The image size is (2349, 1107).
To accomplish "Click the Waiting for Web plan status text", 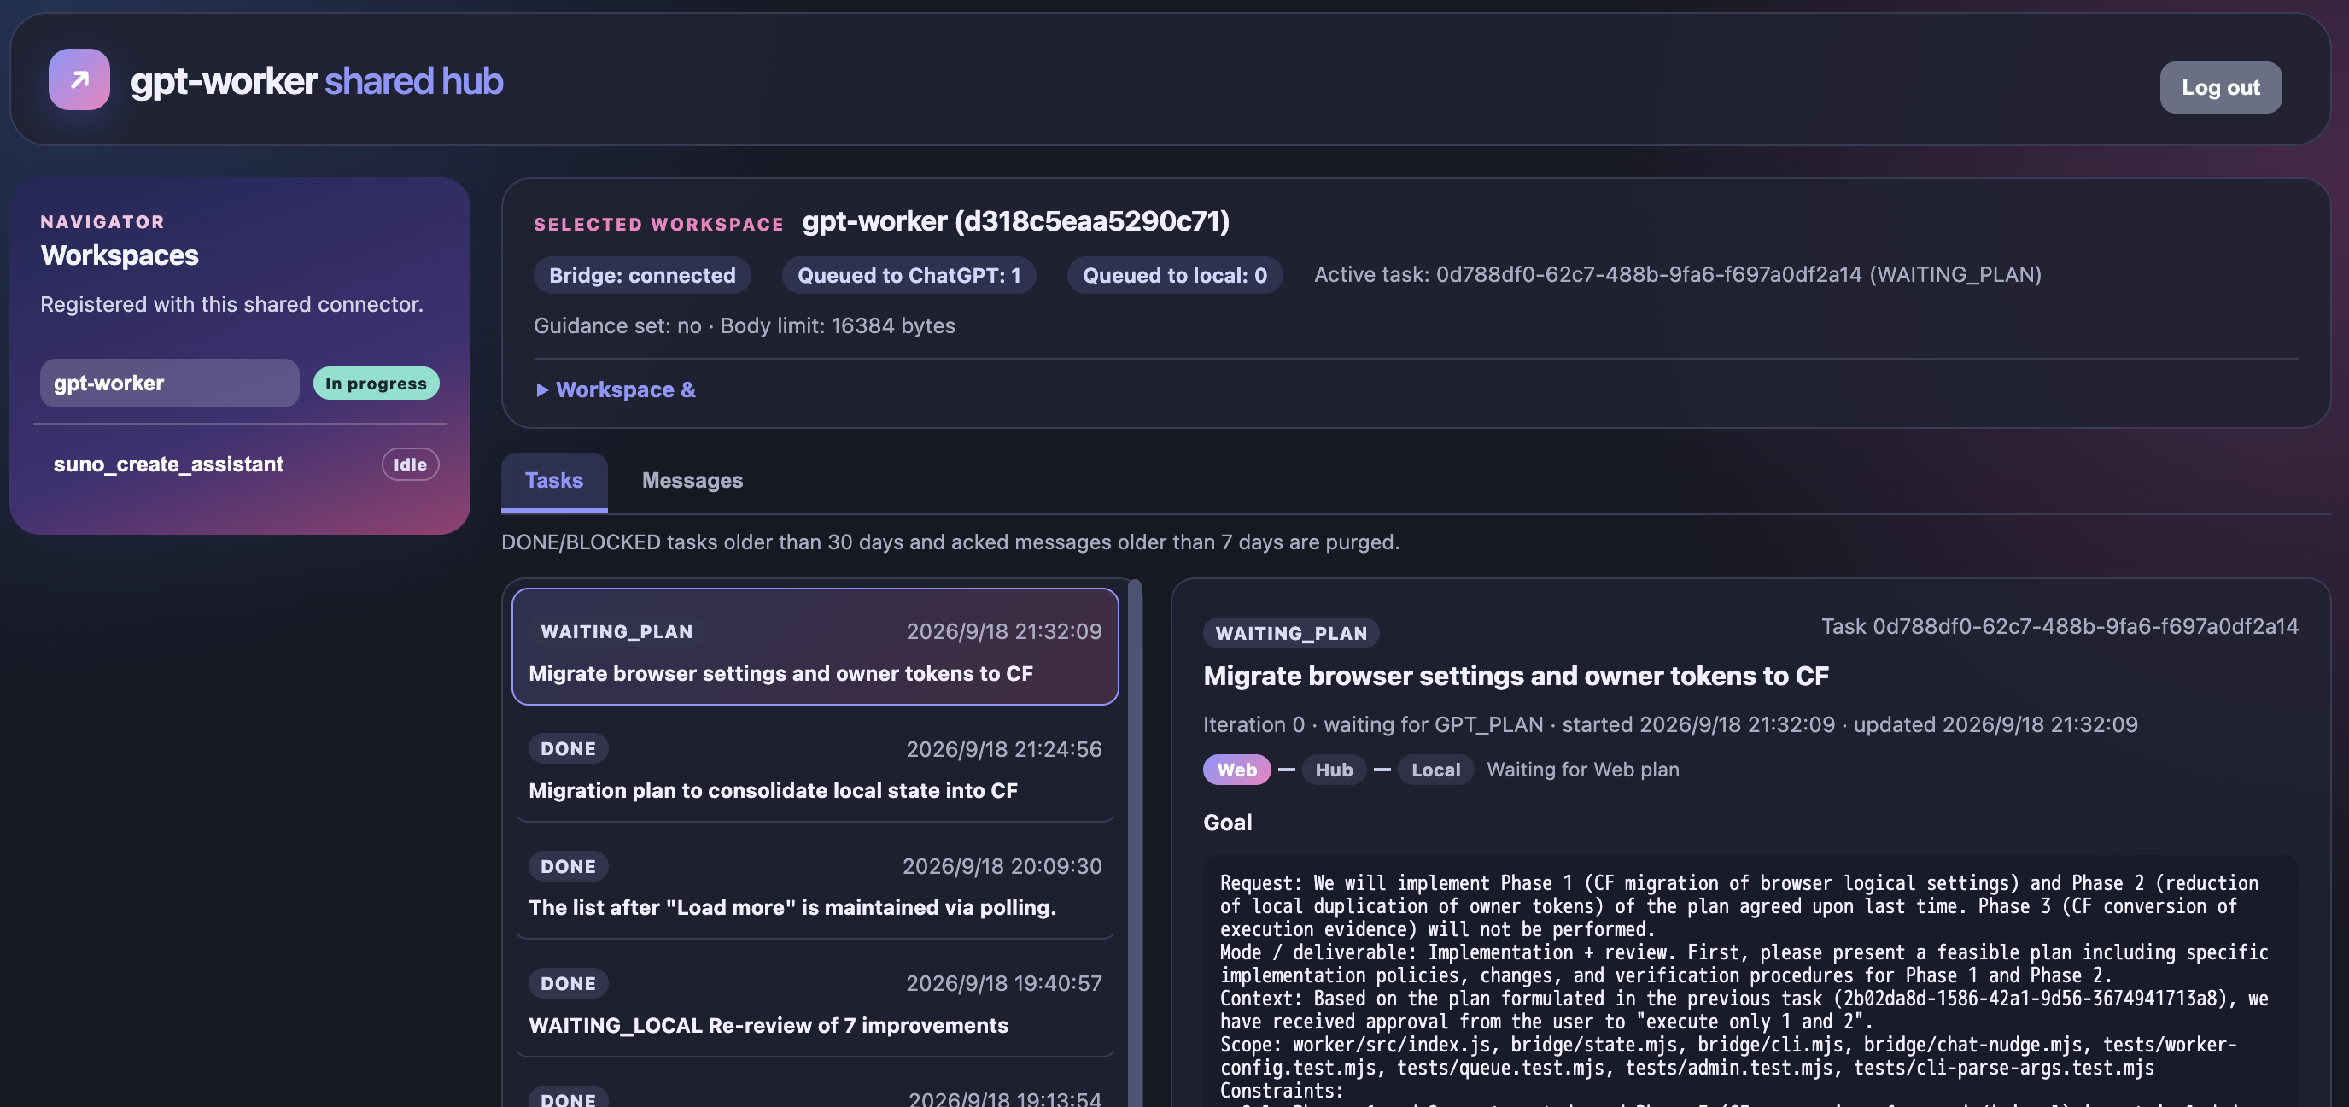I will point(1582,770).
